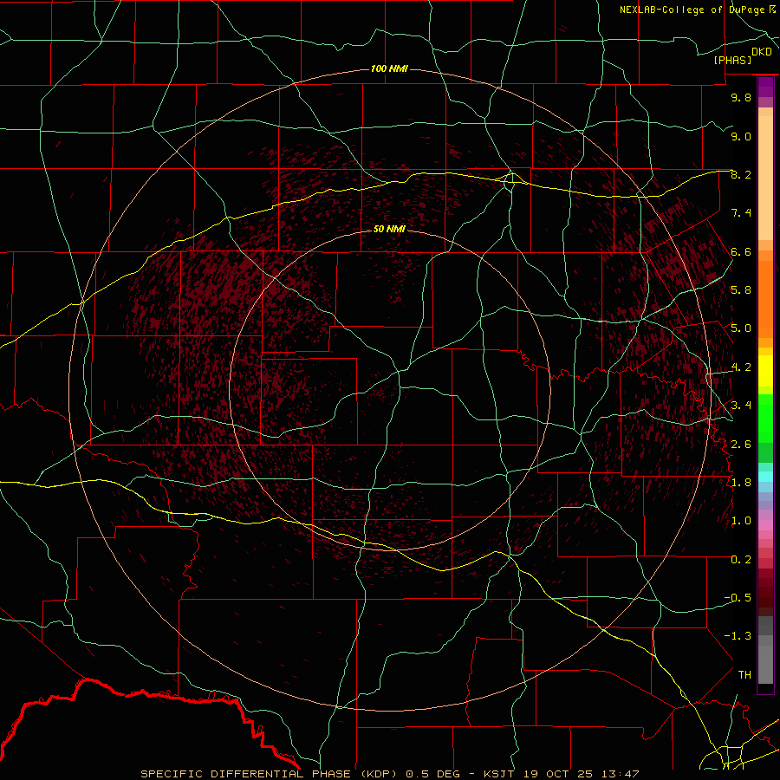The image size is (780, 780).
Task: Click the 1.0 value on the color scale
Action: click(x=741, y=521)
